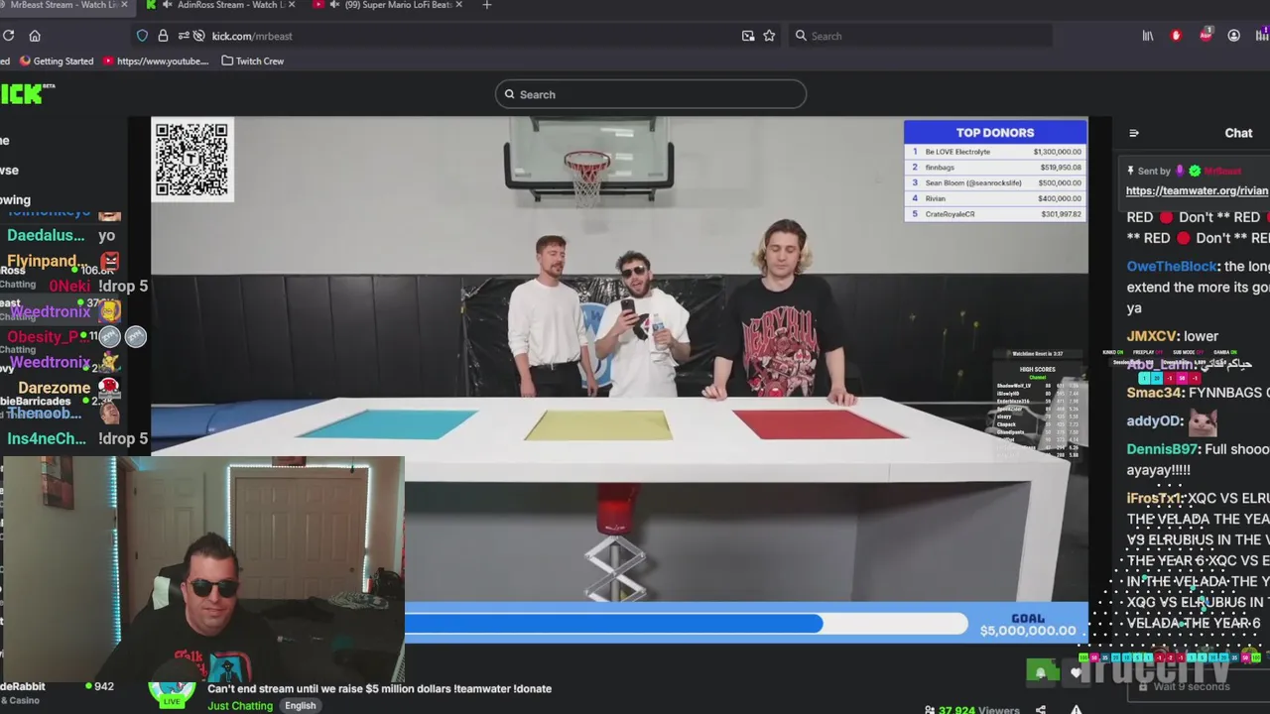Click the Daedalus chatter name in overlay
1270x714 pixels.
point(46,235)
